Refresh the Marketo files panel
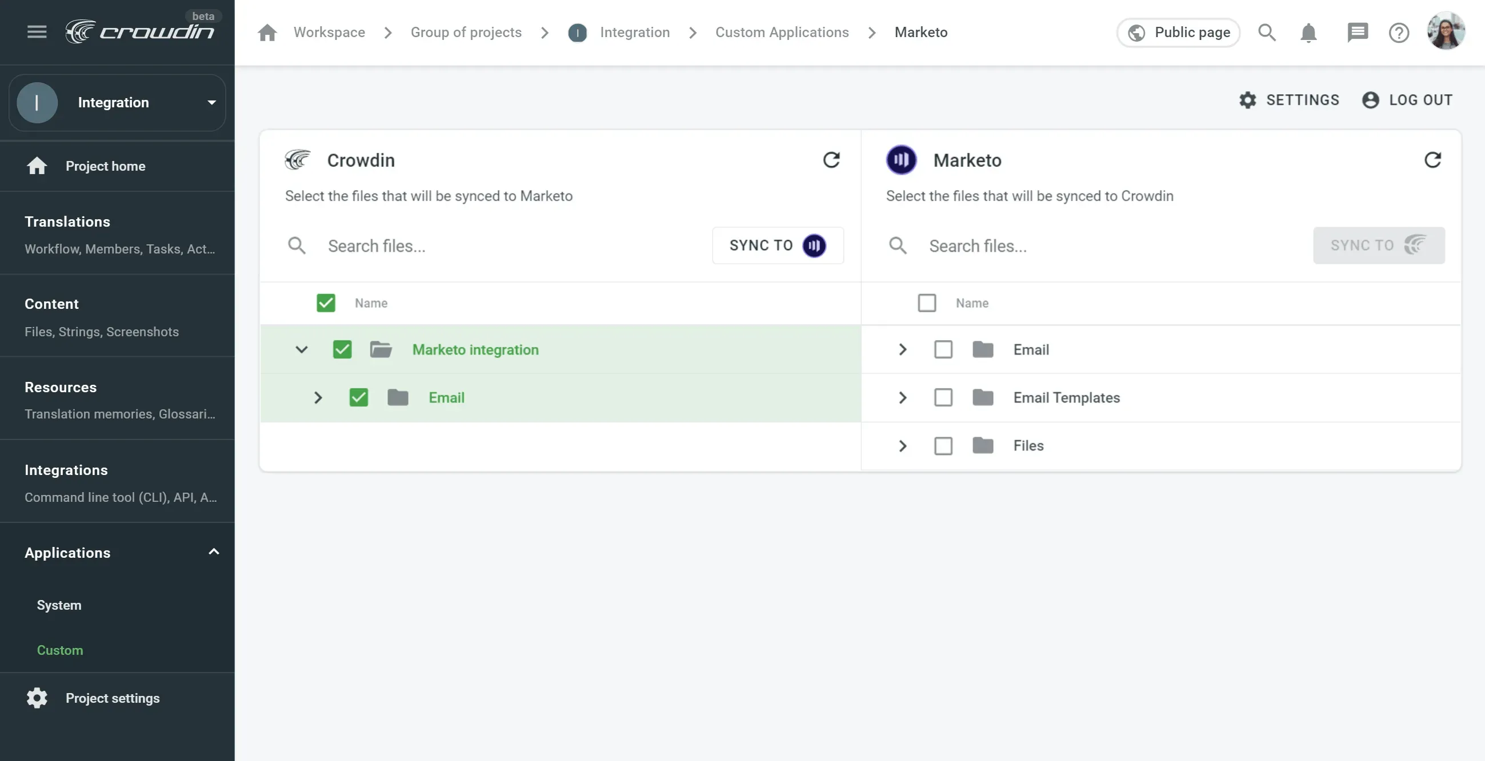1485x761 pixels. tap(1433, 160)
